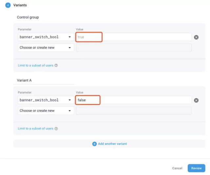Expand Variant A 'Choose or create new' dropdown

46,111
